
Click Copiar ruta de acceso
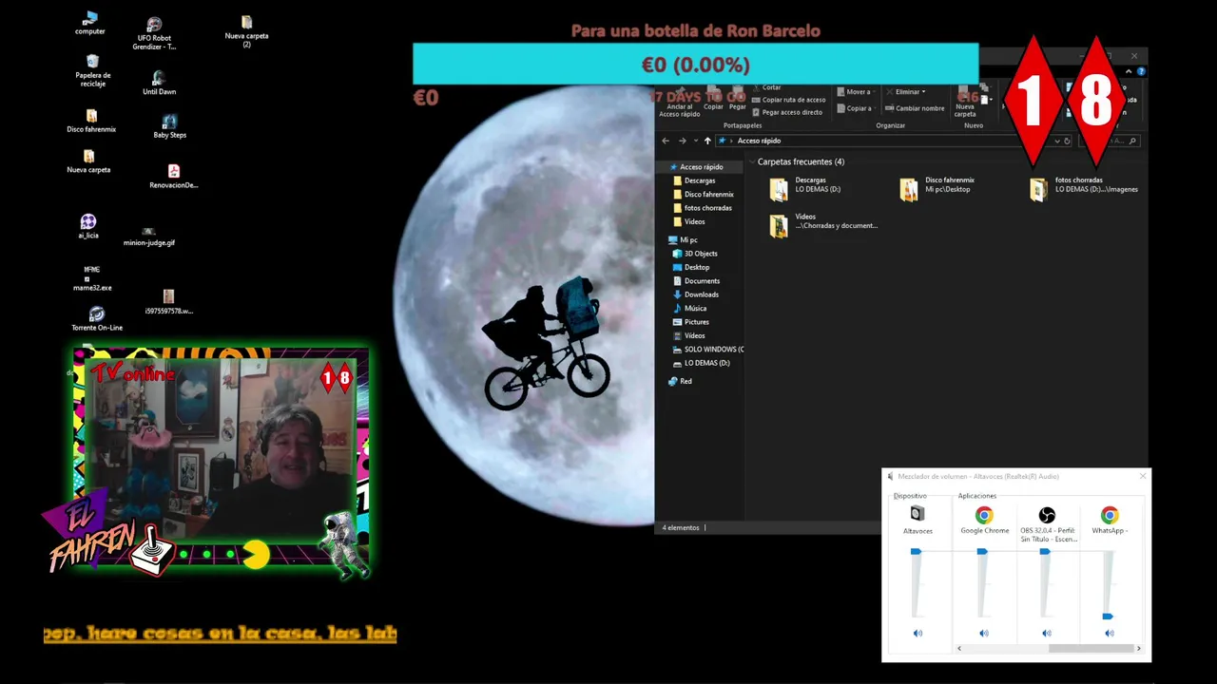(x=788, y=100)
